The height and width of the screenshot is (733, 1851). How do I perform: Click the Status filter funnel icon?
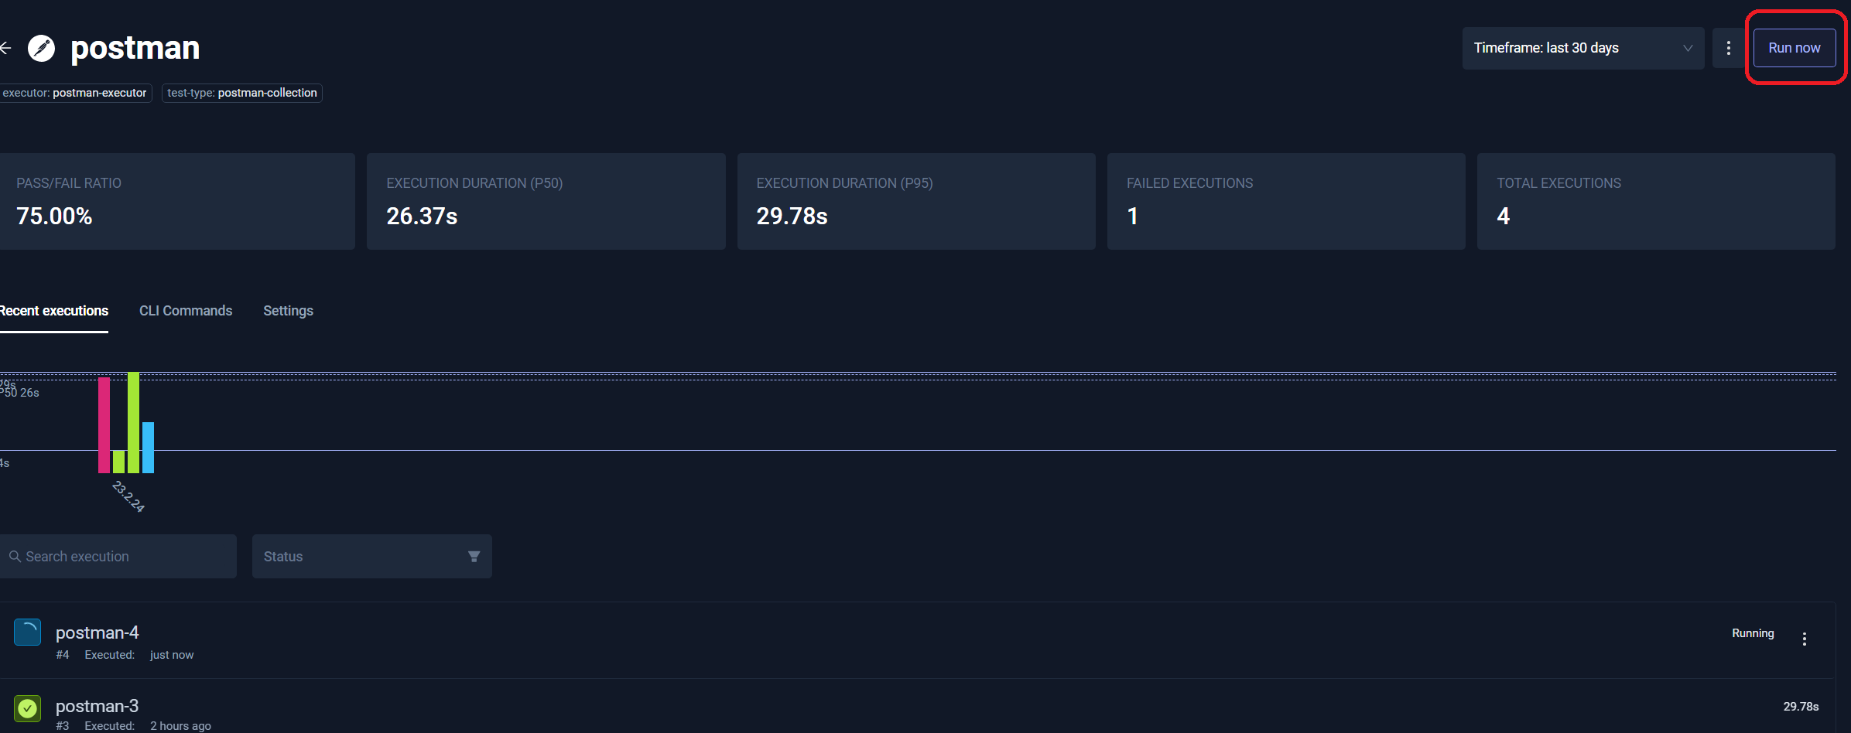pos(474,557)
